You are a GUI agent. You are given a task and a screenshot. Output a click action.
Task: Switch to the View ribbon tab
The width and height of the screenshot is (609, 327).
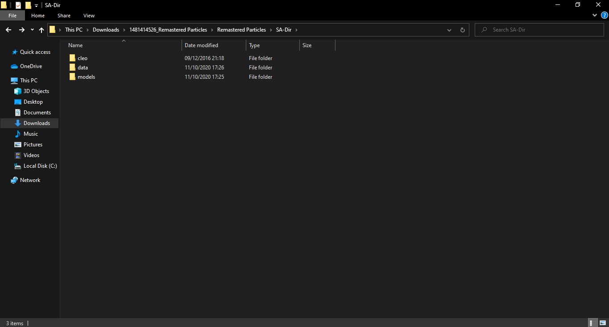click(x=89, y=16)
